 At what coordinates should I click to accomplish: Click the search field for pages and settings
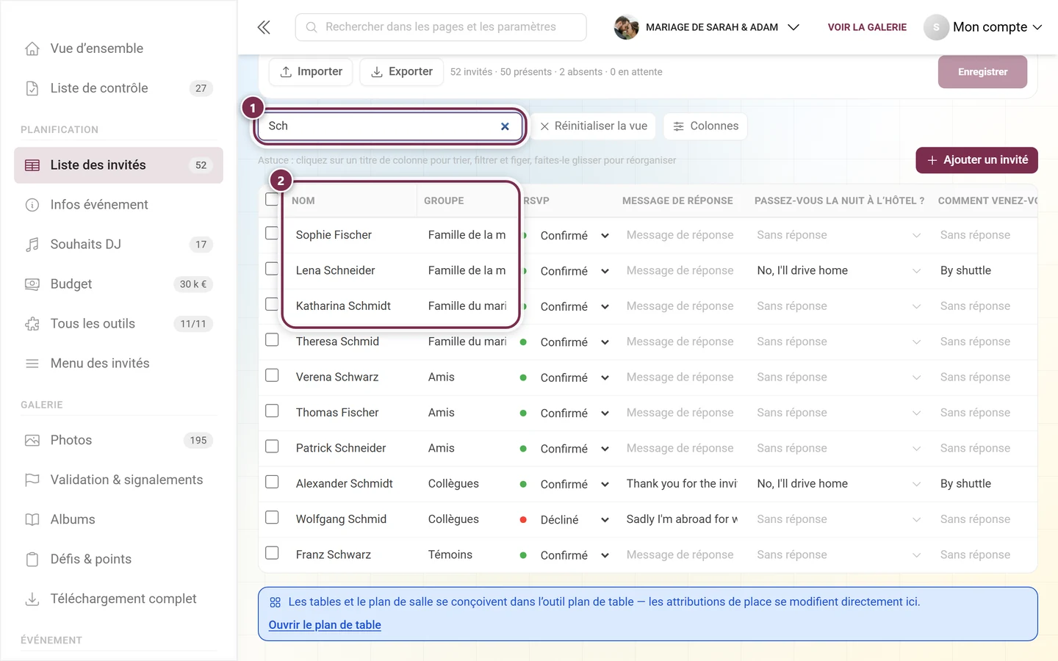click(x=441, y=27)
